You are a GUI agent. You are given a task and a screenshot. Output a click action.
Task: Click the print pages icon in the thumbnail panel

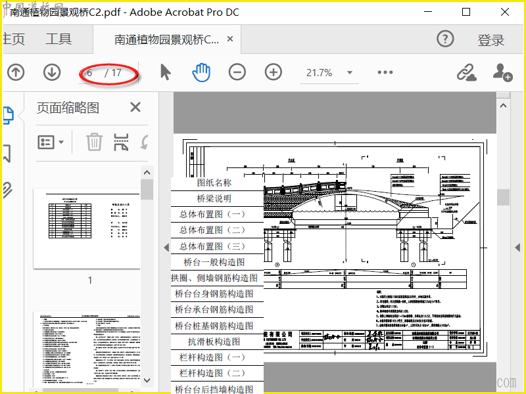[x=121, y=142]
